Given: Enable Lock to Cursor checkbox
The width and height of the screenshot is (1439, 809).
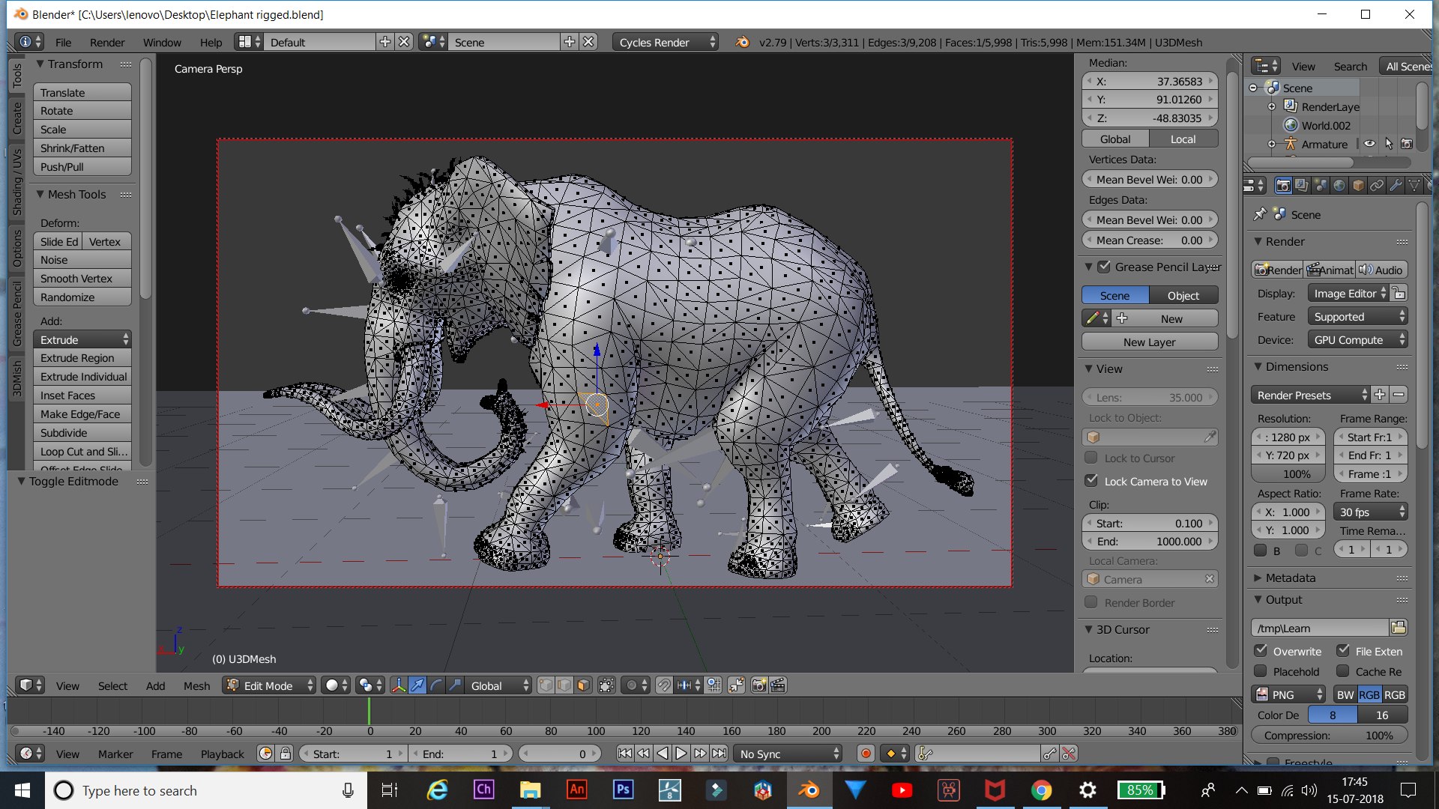Looking at the screenshot, I should 1091,457.
